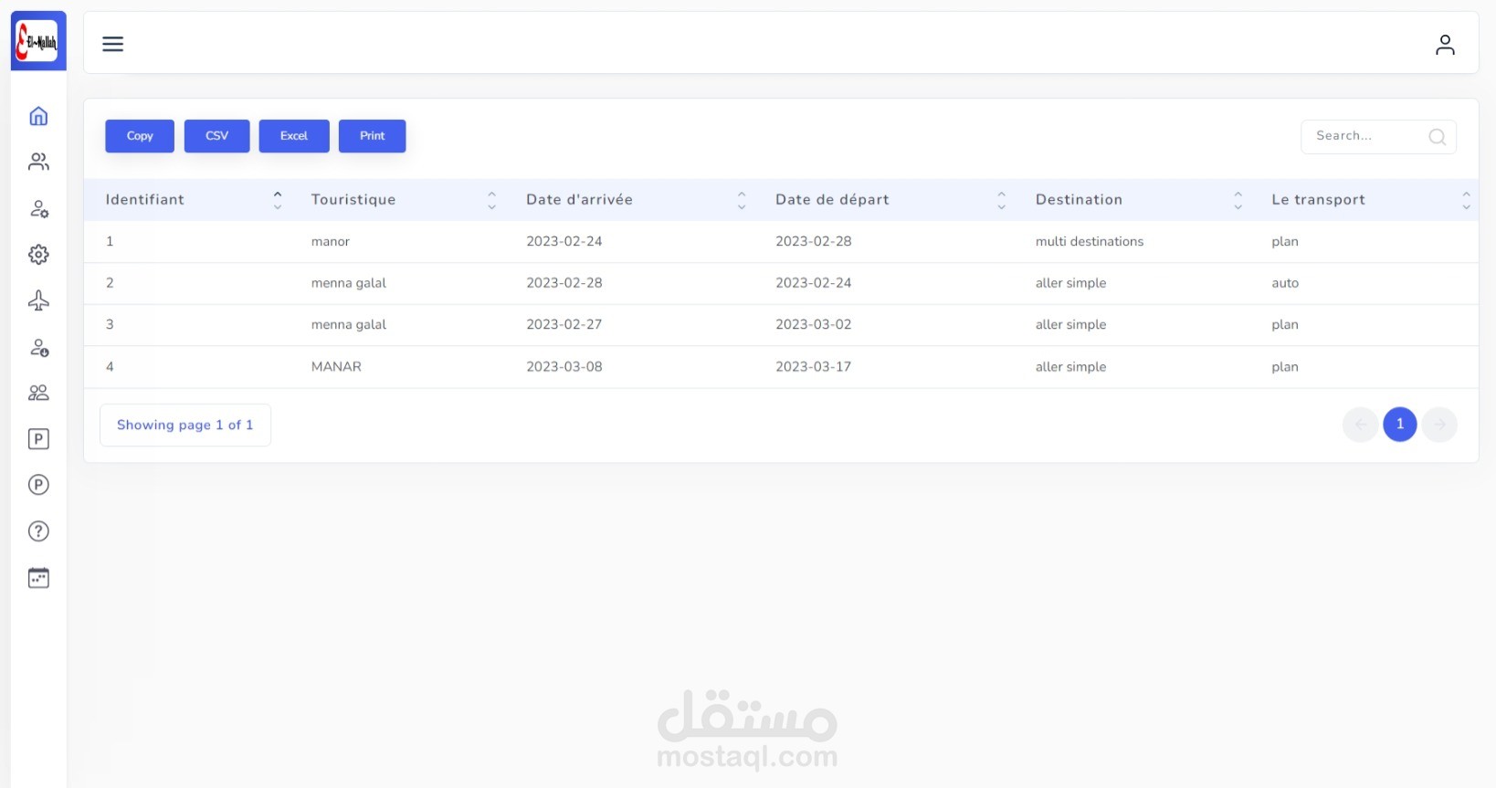1496x788 pixels.
Task: Click the Copy button
Action: pos(140,136)
